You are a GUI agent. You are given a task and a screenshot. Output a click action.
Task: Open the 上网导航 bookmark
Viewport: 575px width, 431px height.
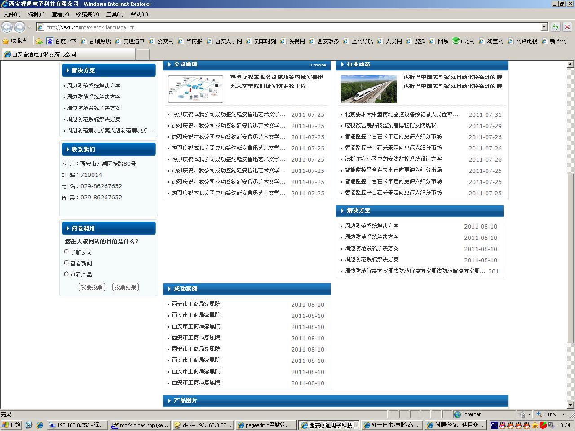(x=358, y=41)
